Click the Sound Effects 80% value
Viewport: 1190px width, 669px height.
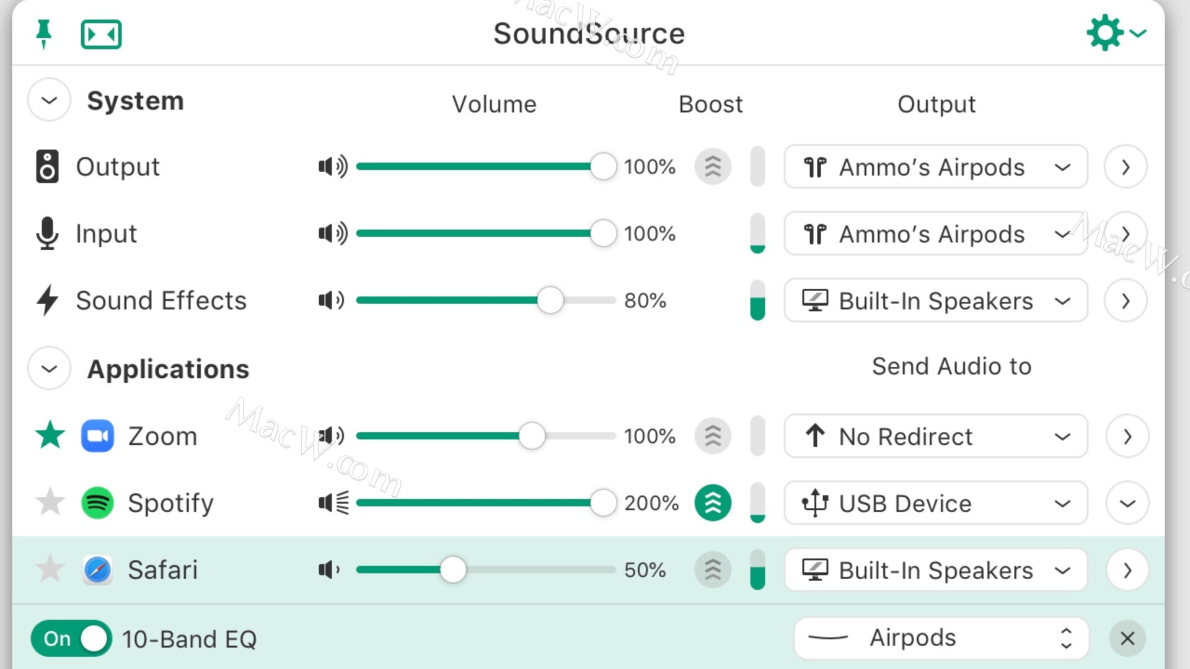[x=645, y=300]
